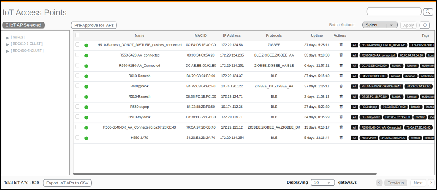The height and width of the screenshot is (190, 437).
Task: Click the 0 IoT AP Selected badge
Action: (23, 25)
